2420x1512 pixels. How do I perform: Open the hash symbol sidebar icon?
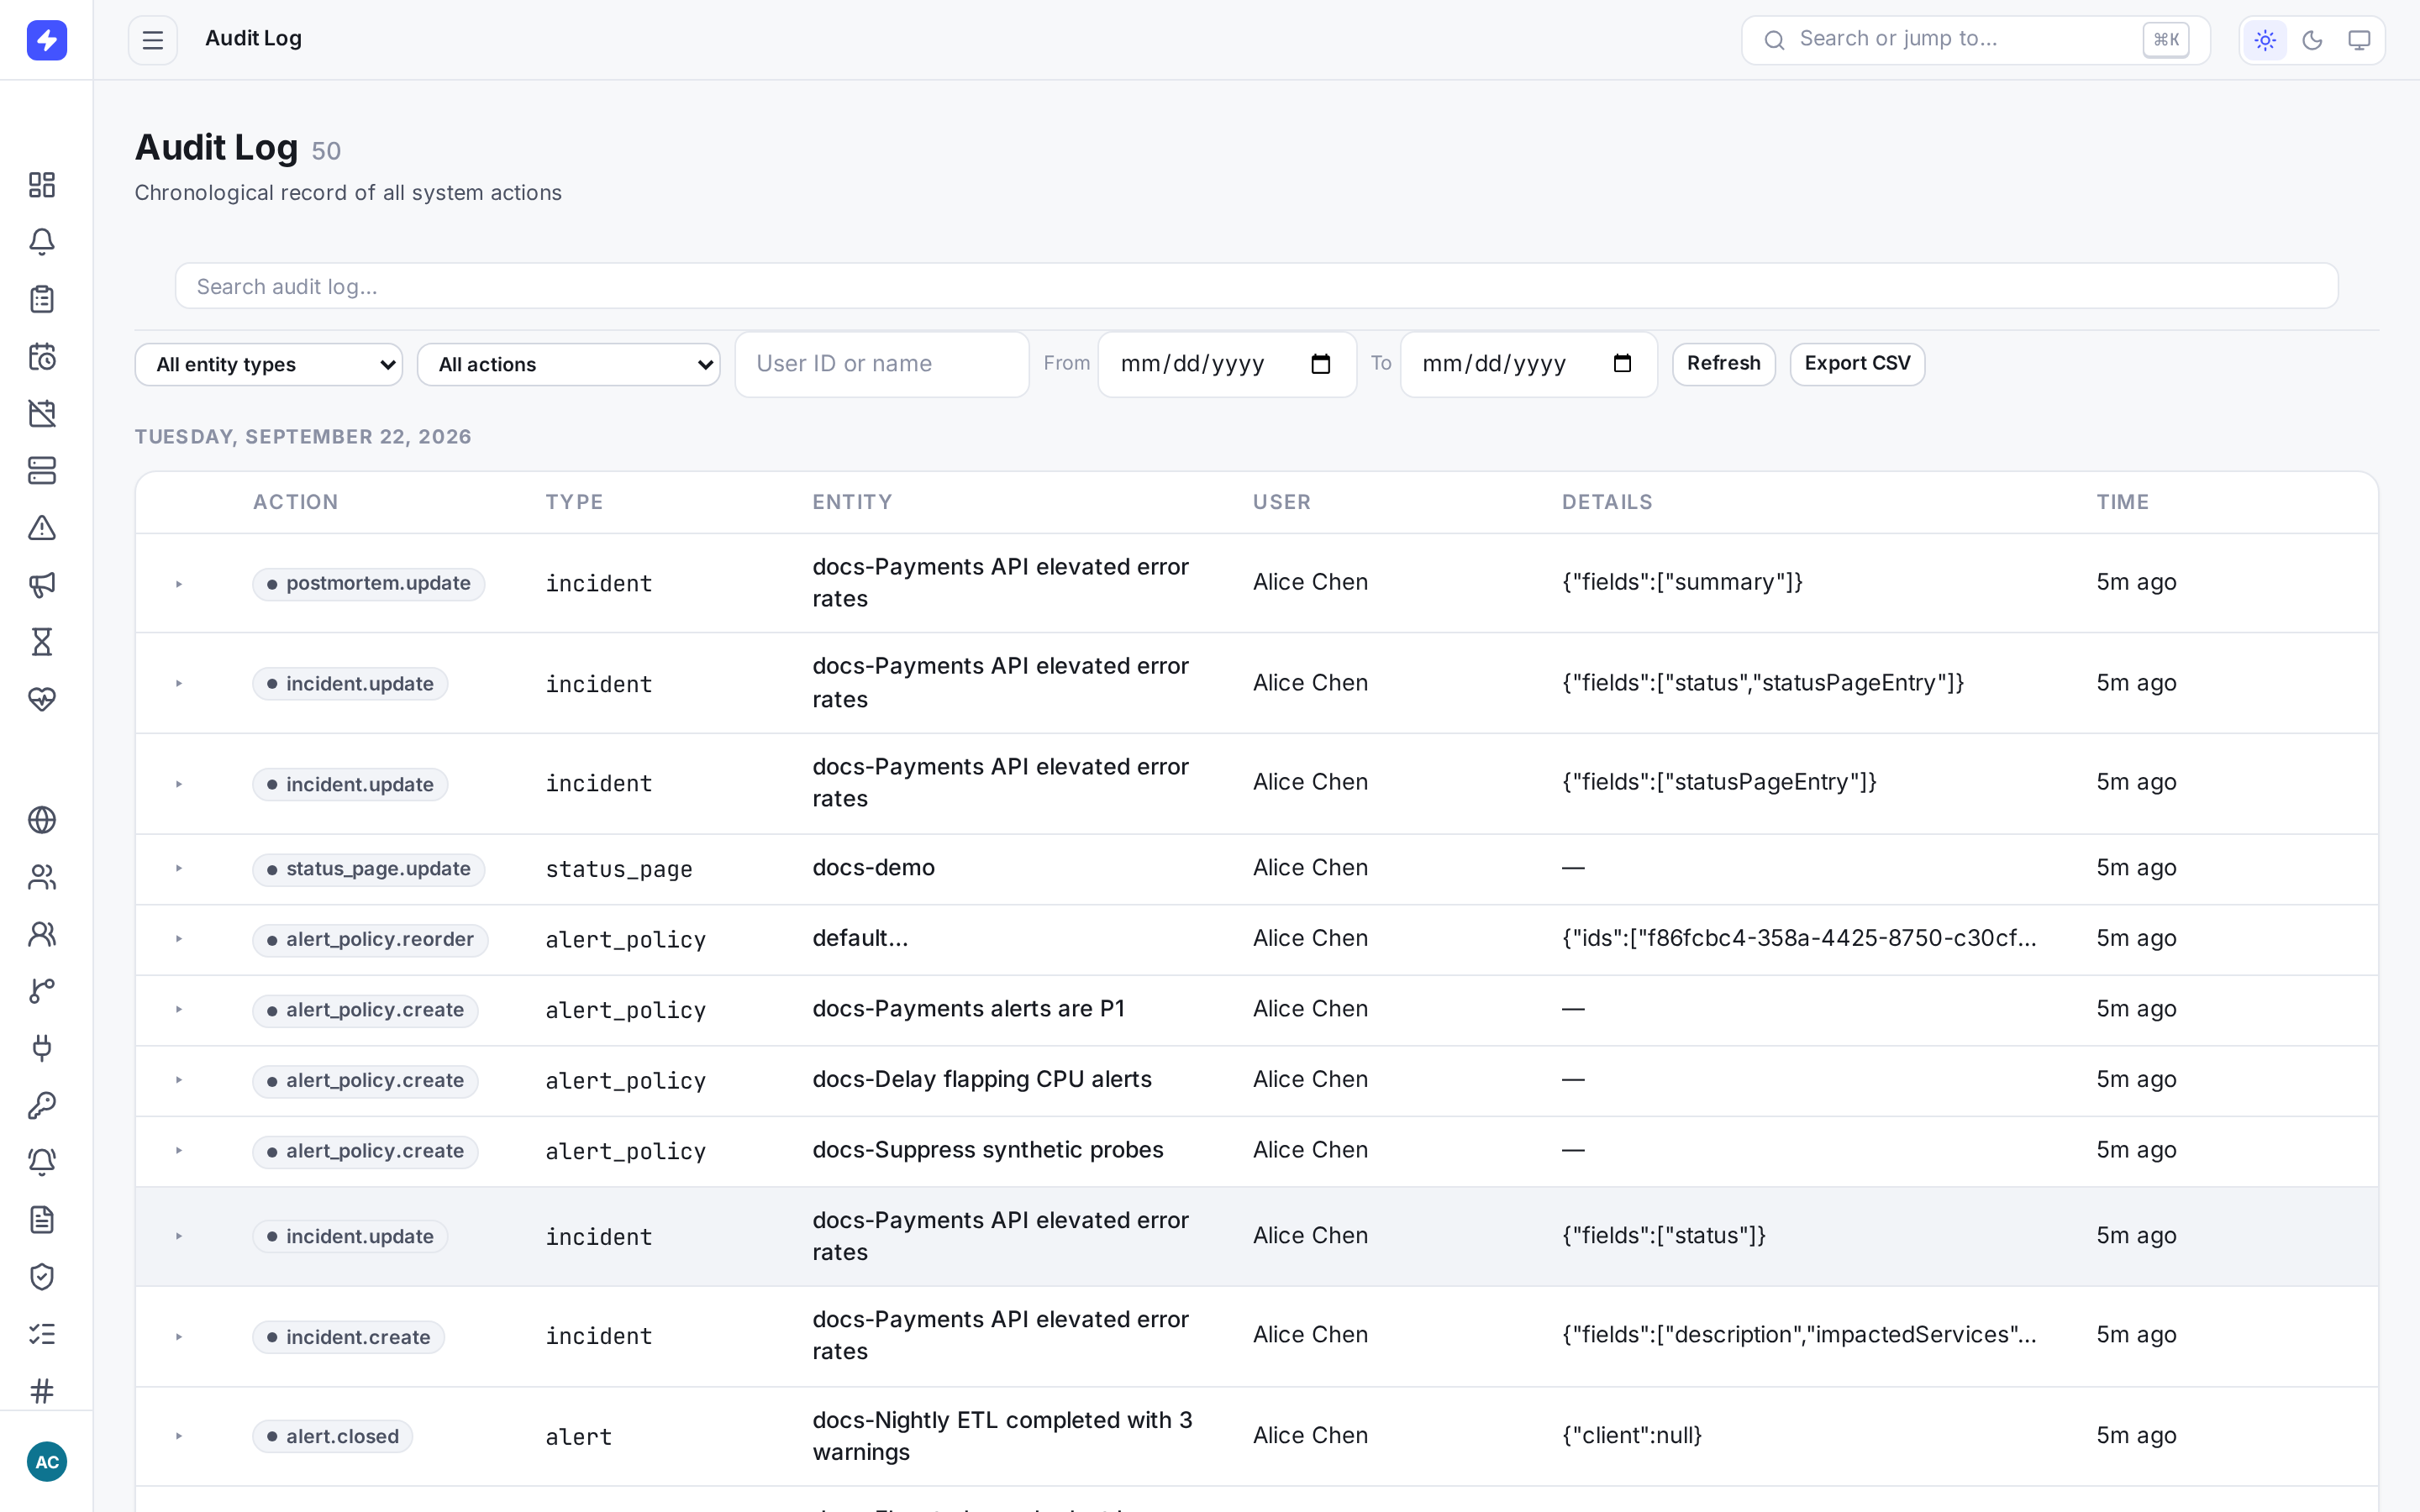click(42, 1390)
